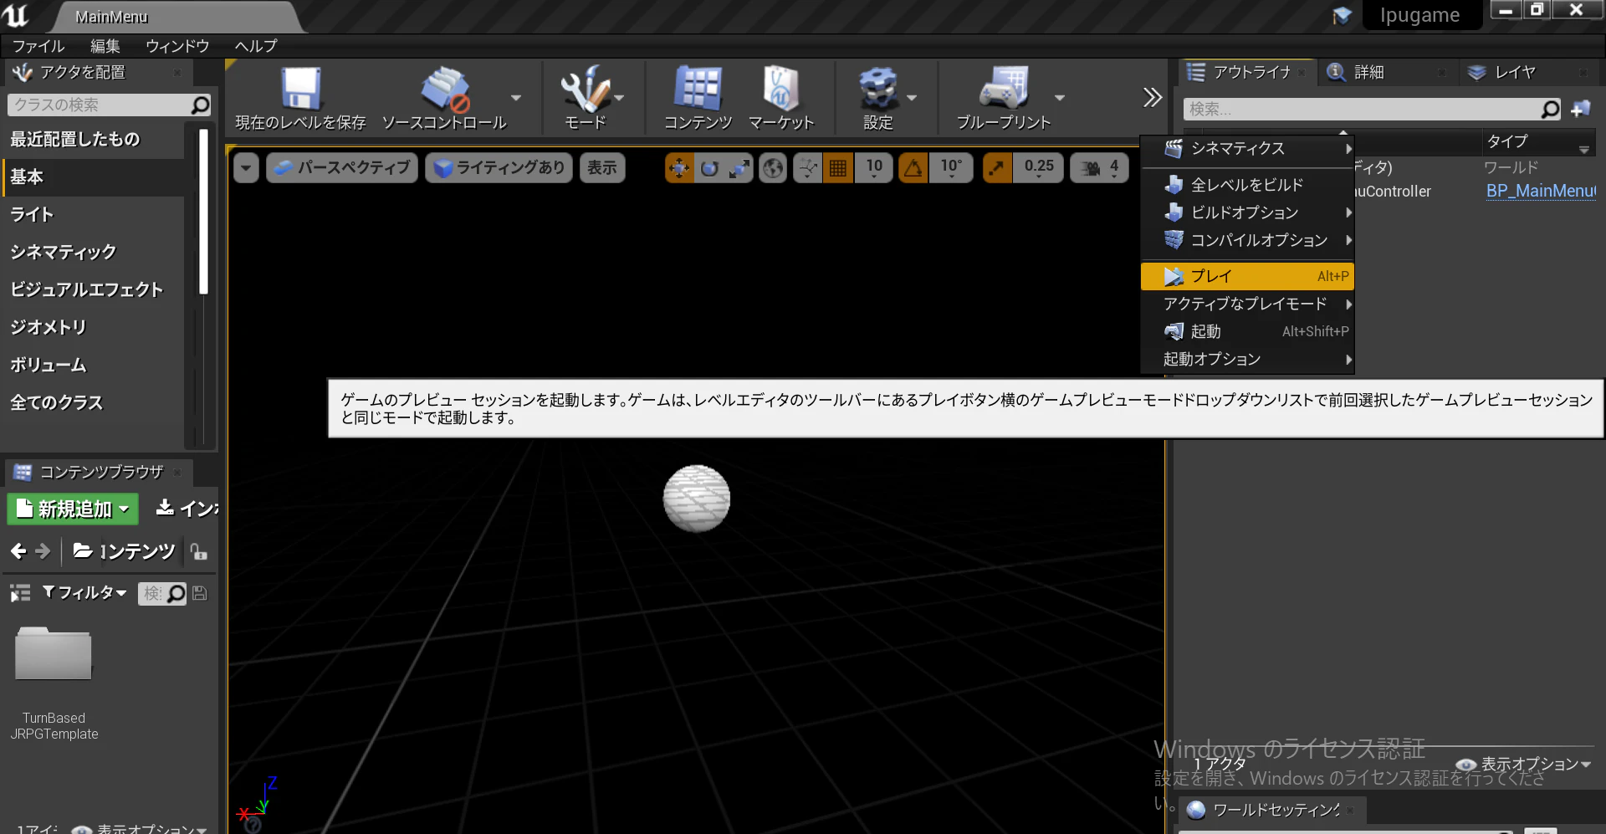Click the camera speed setting 4

(1100, 168)
